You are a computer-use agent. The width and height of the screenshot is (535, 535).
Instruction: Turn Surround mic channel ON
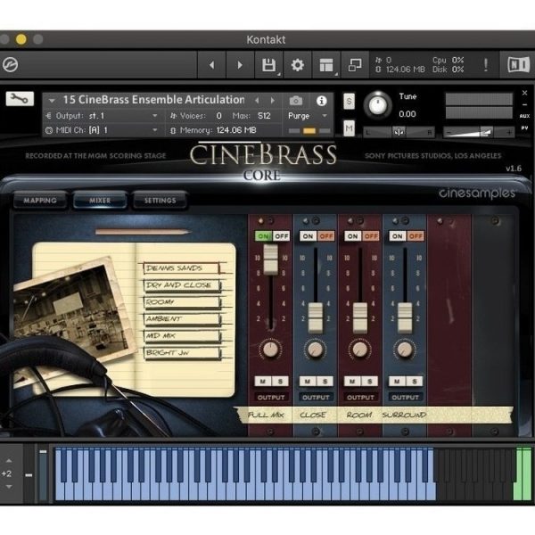[398, 236]
